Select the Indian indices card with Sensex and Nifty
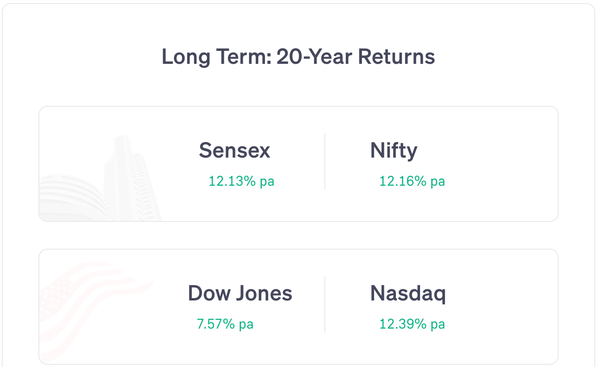This screenshot has width=597, height=367. pos(298,164)
